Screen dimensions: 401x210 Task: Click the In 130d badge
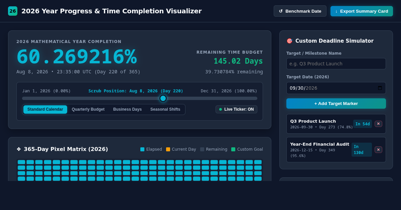click(x=362, y=150)
